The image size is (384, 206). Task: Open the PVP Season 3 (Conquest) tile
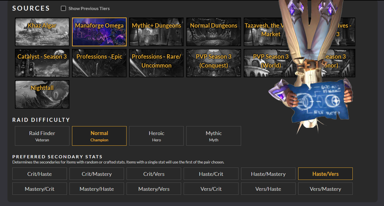point(214,63)
